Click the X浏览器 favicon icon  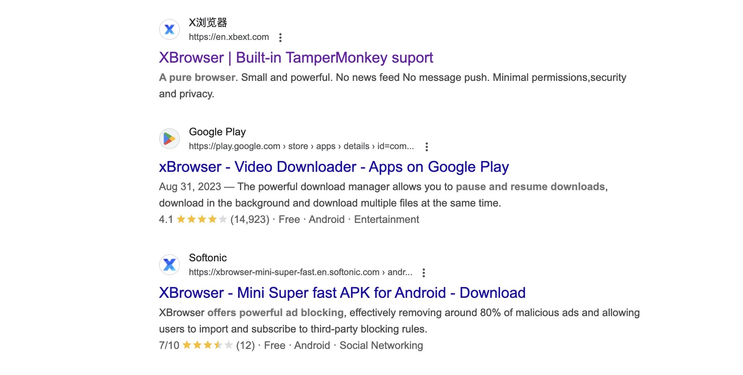(x=169, y=30)
